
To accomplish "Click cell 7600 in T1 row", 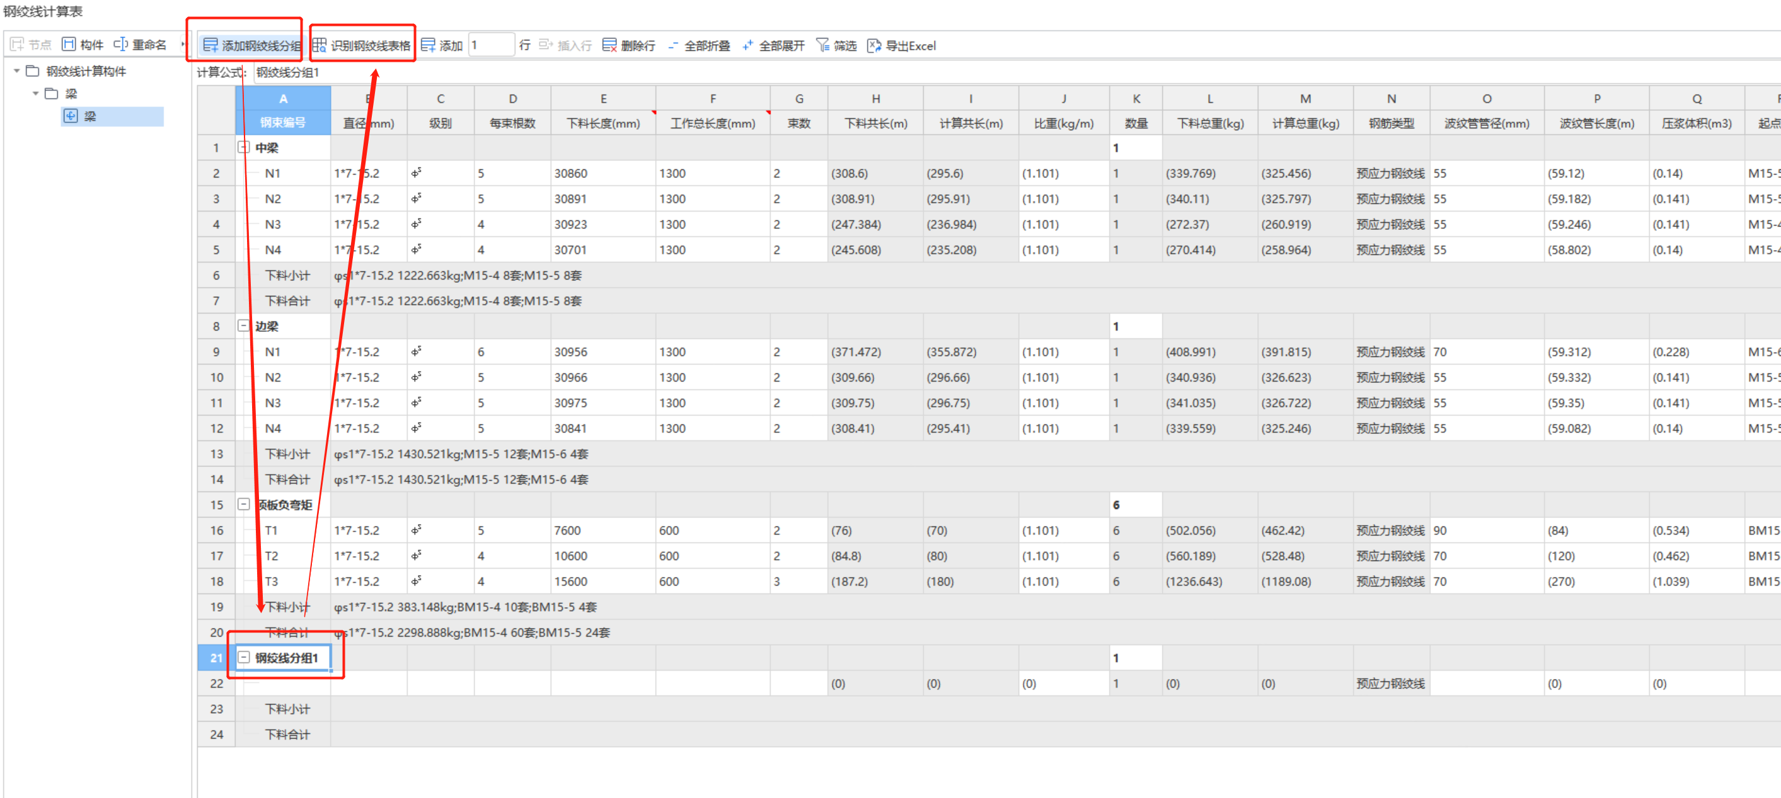I will 603,530.
